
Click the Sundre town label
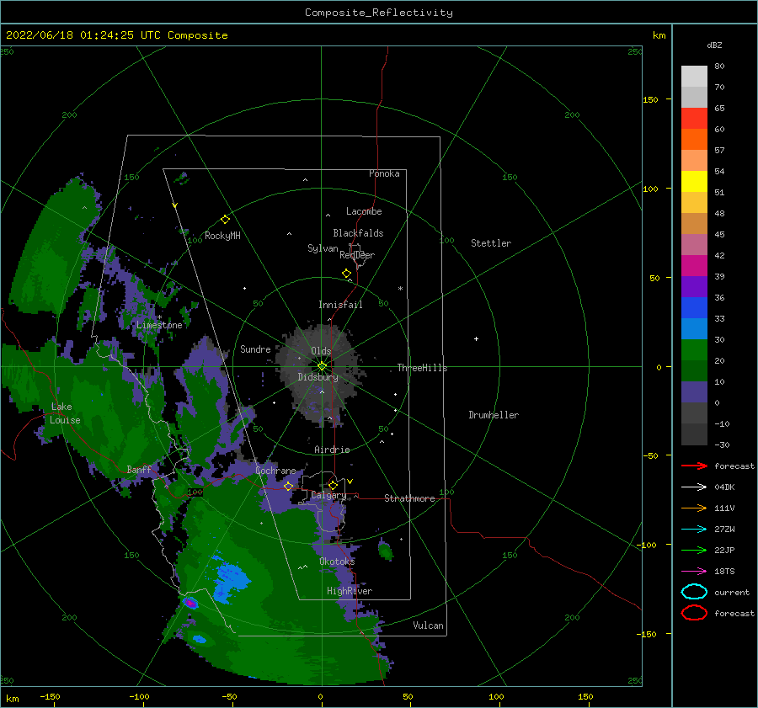click(255, 349)
